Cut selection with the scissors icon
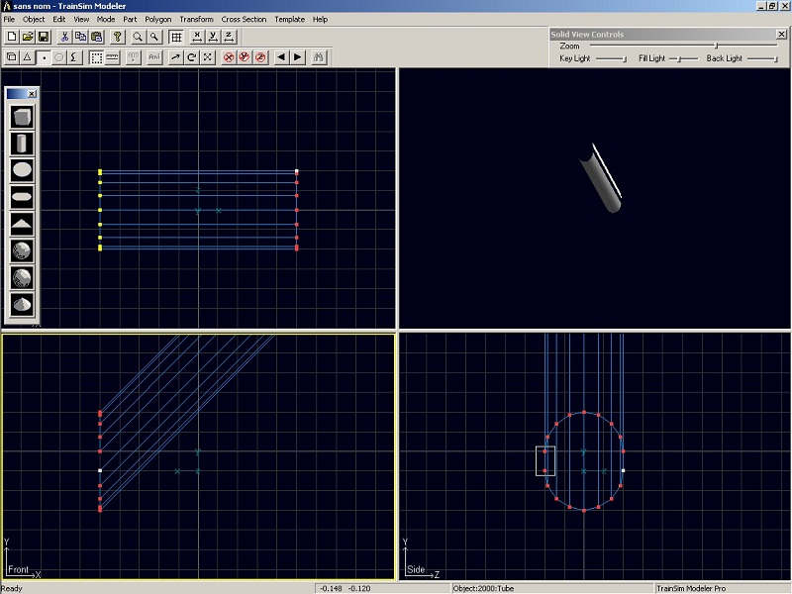The width and height of the screenshot is (792, 594). 64,37
